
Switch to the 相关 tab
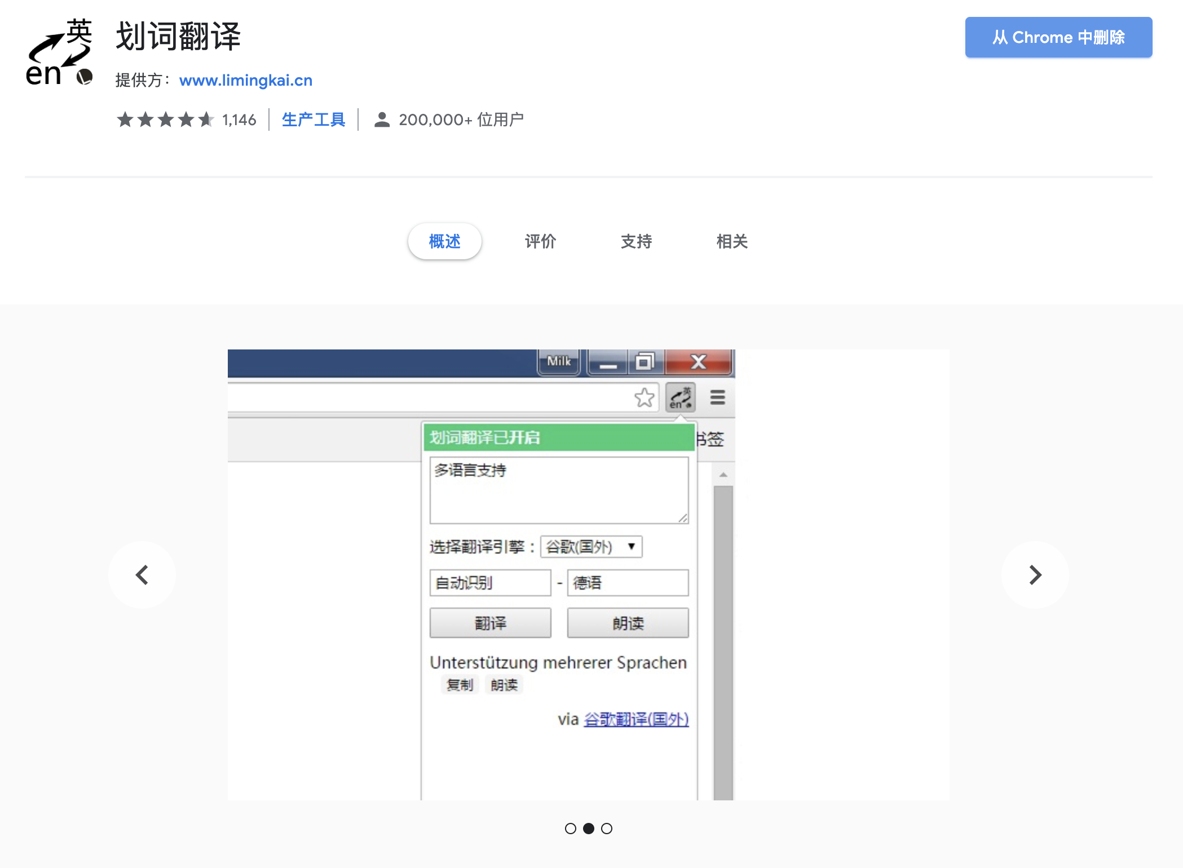pos(732,241)
